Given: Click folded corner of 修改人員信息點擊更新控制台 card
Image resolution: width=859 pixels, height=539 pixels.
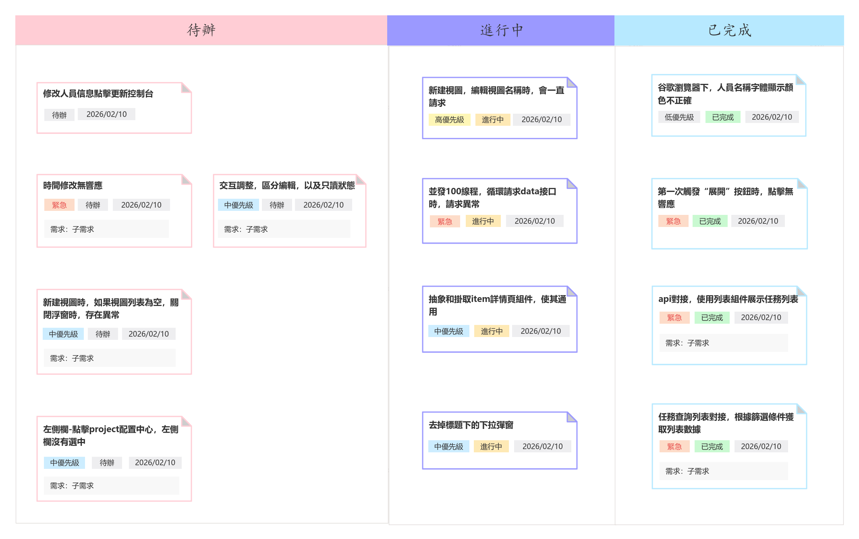Looking at the screenshot, I should pyautogui.click(x=186, y=87).
